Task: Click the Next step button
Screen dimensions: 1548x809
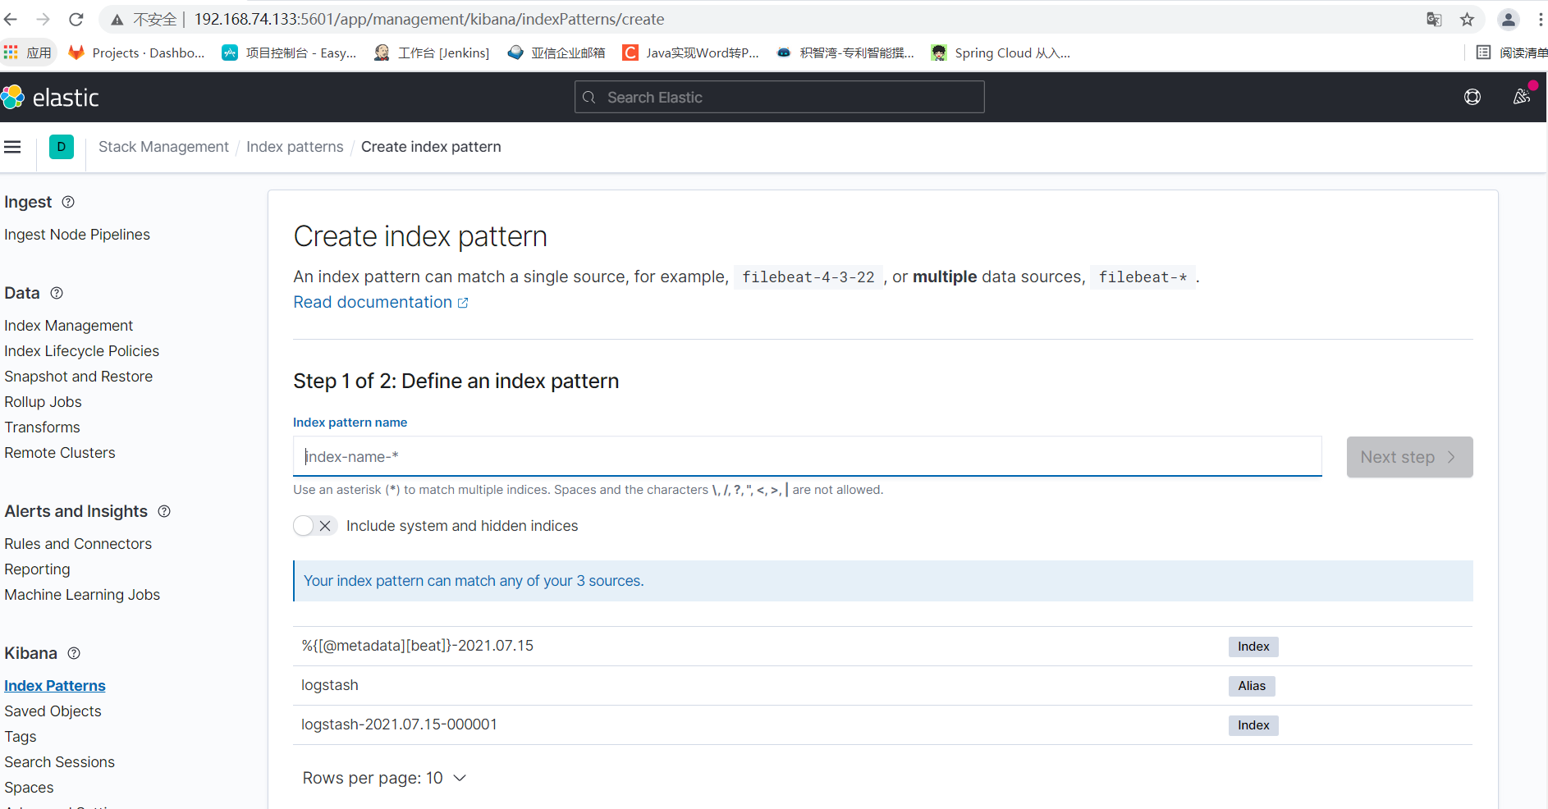Action: click(x=1409, y=457)
